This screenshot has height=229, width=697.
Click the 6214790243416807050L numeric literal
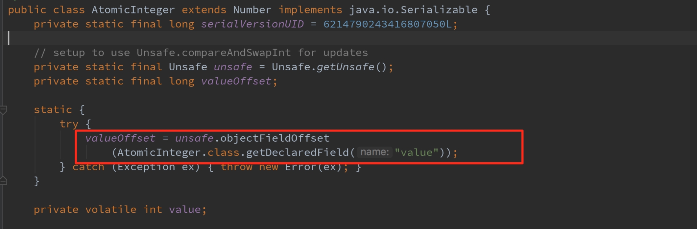pos(387,24)
